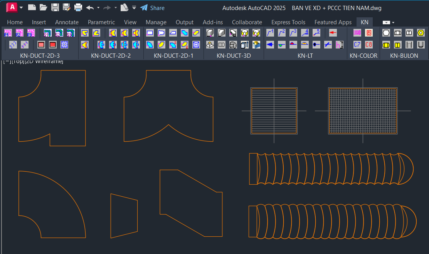Click the ribbon minimize state button
429x254 pixels.
[386, 23]
